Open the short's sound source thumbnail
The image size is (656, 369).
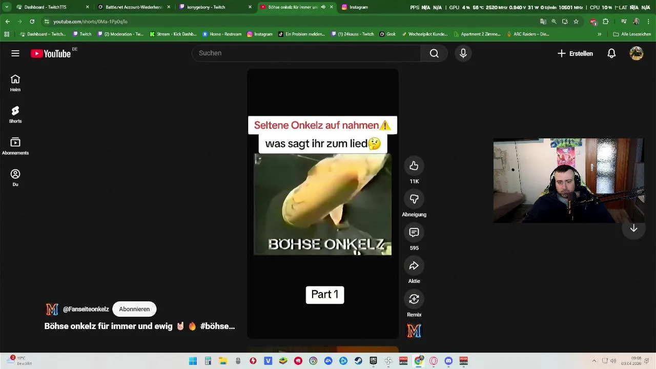click(x=414, y=332)
